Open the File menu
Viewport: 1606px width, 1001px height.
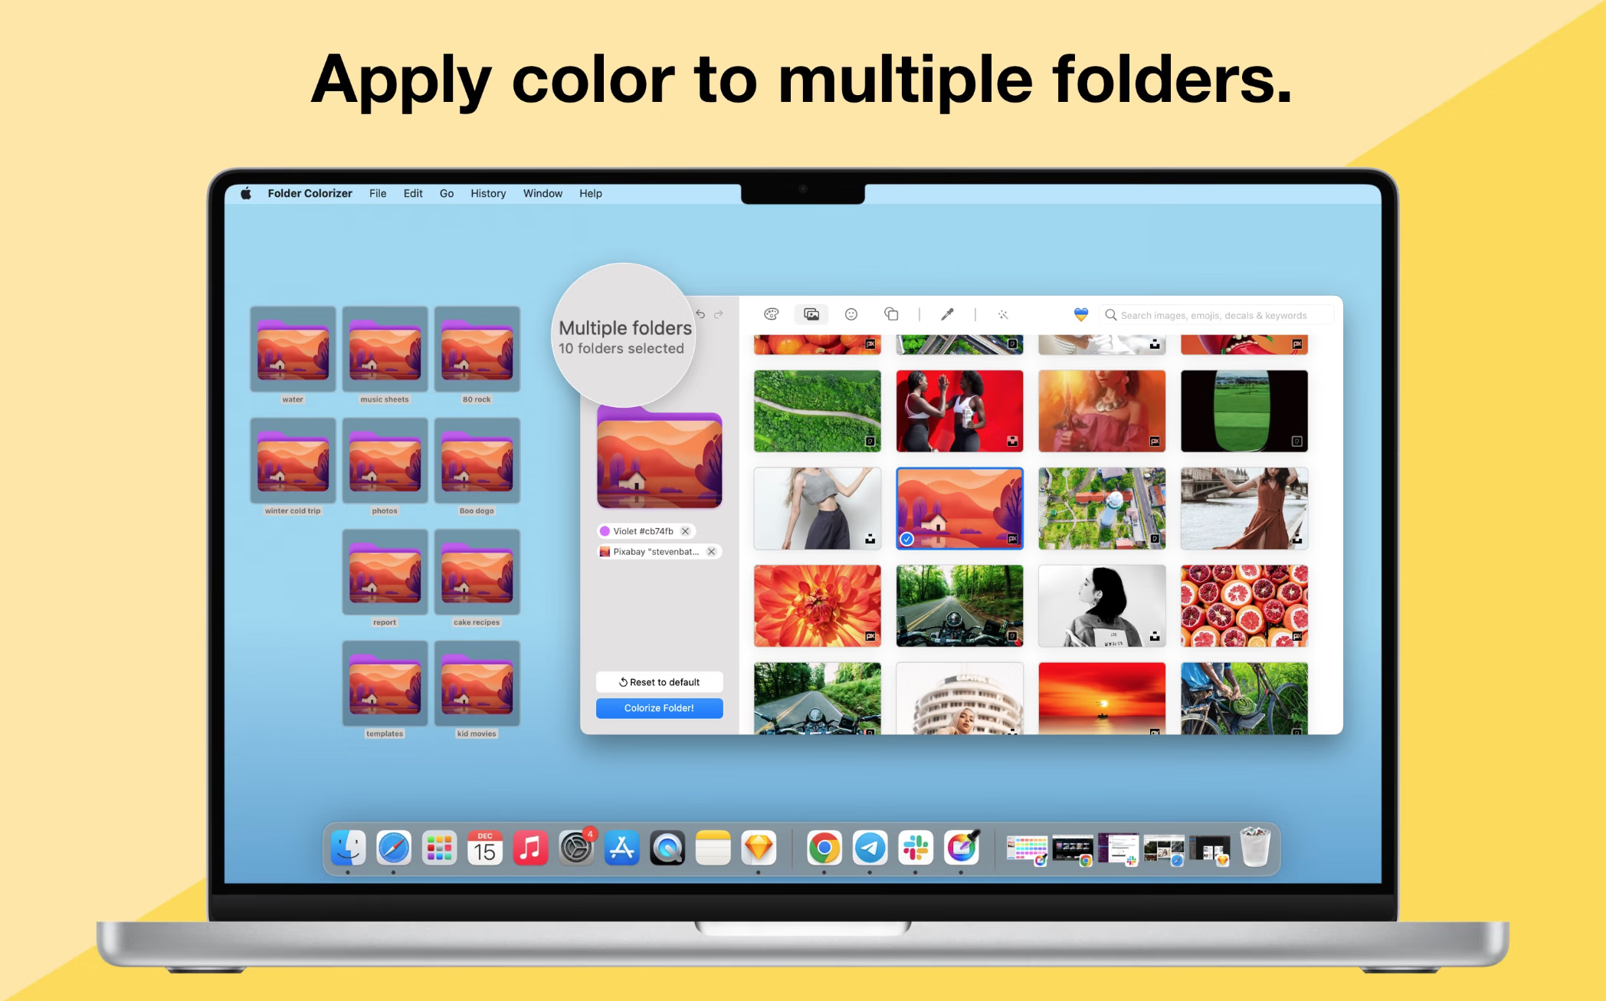377,194
